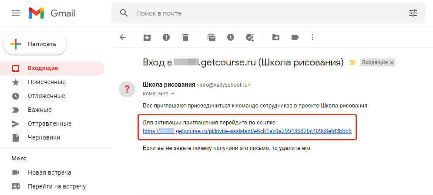Archive this email using the archive icon
The height and width of the screenshot is (195, 433).
tap(147, 37)
